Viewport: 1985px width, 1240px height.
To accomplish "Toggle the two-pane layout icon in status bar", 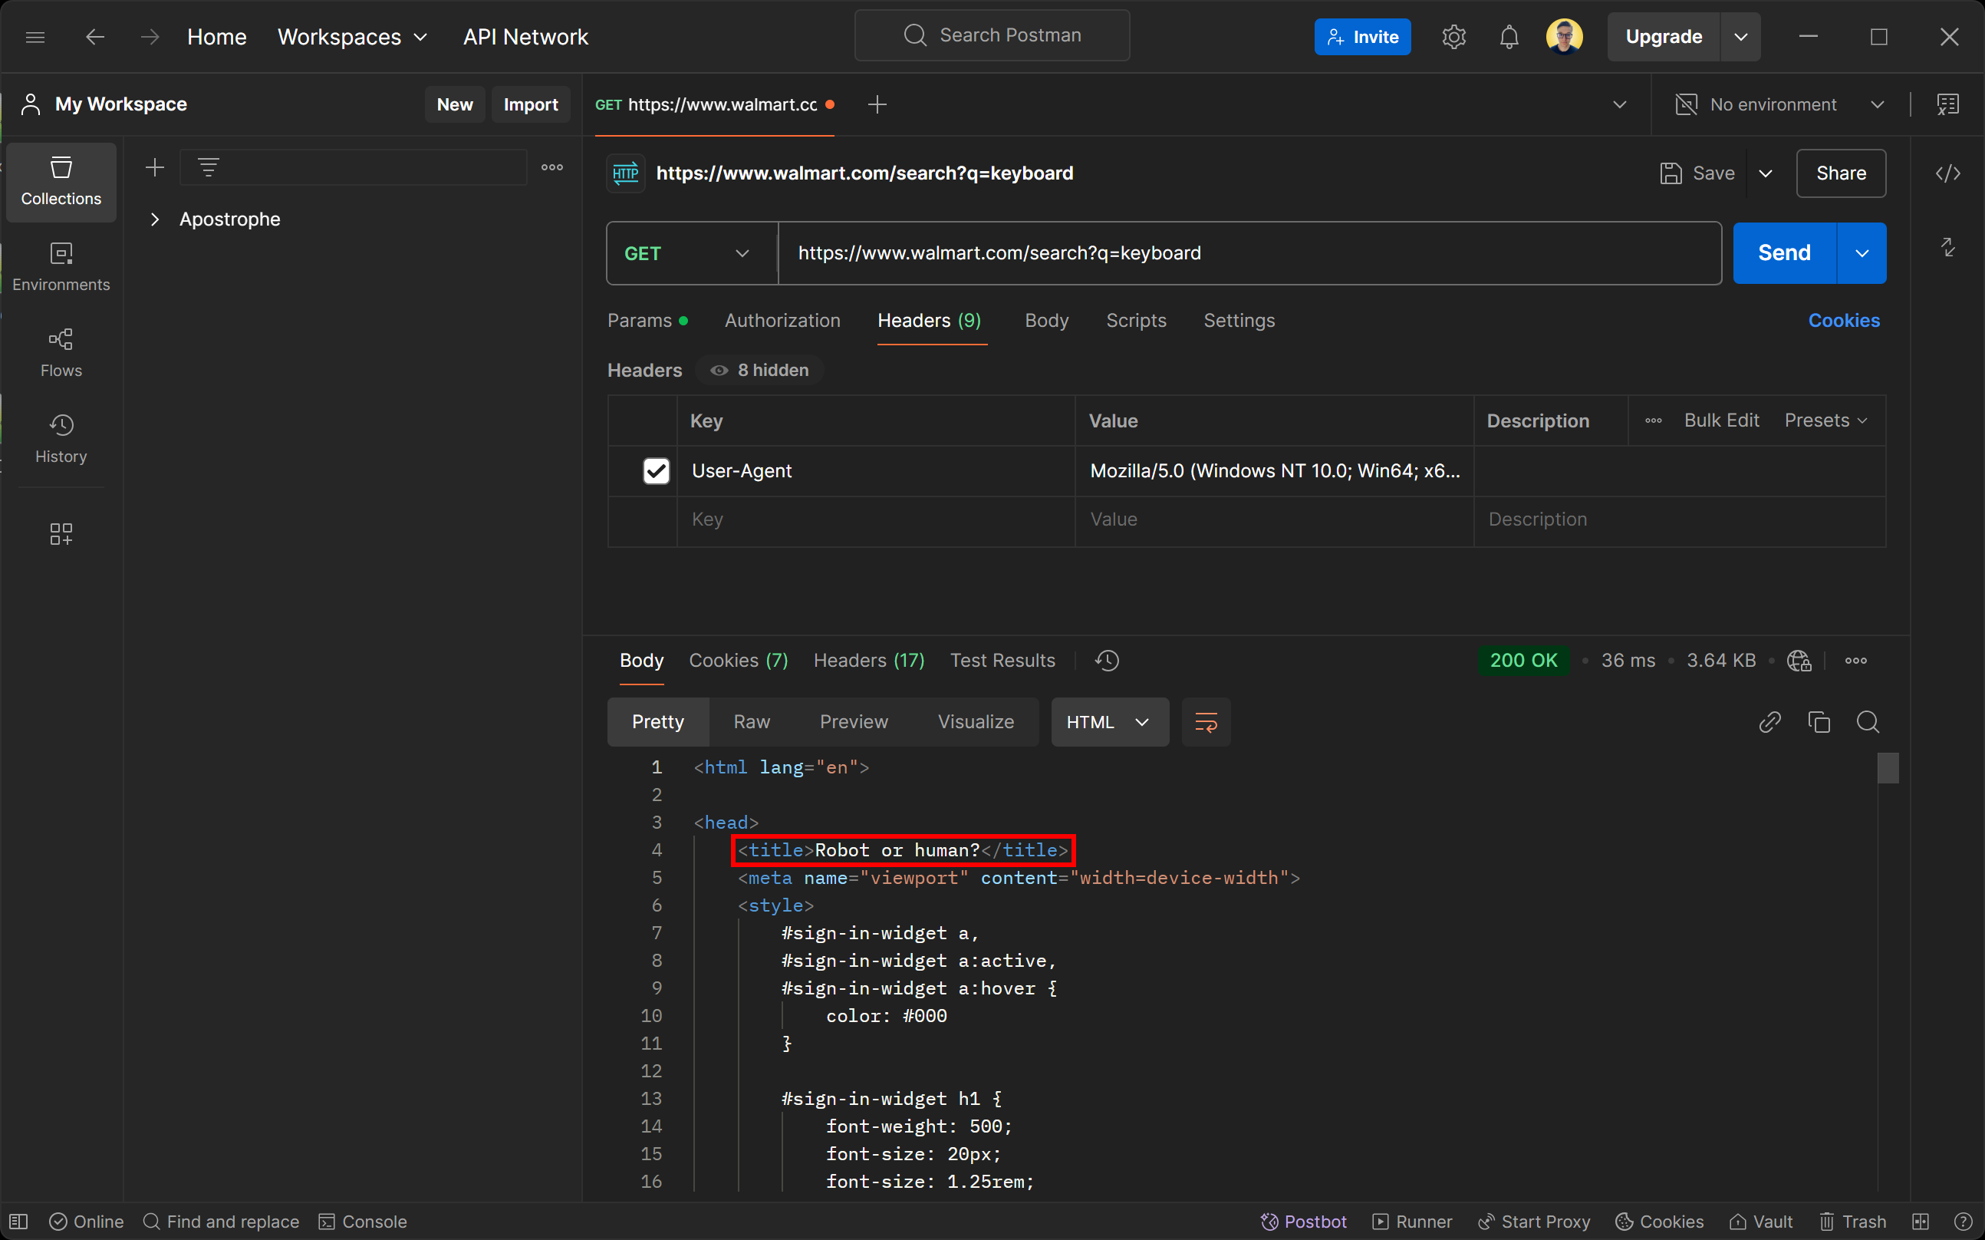I will (x=1921, y=1221).
